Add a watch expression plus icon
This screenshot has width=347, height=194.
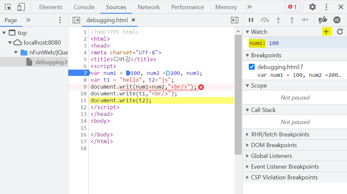[x=326, y=32]
